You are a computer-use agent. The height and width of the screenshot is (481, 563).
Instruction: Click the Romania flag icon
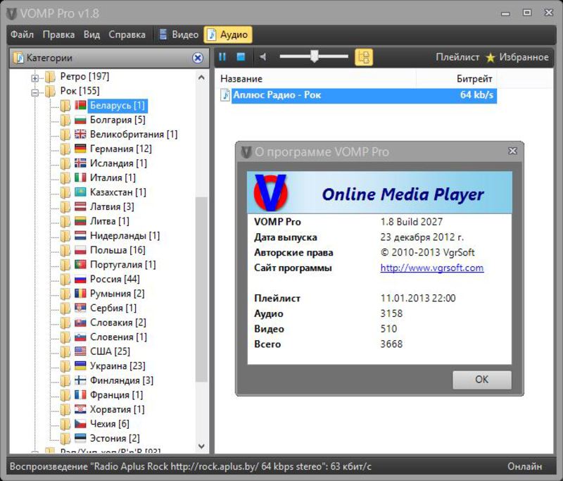point(80,294)
